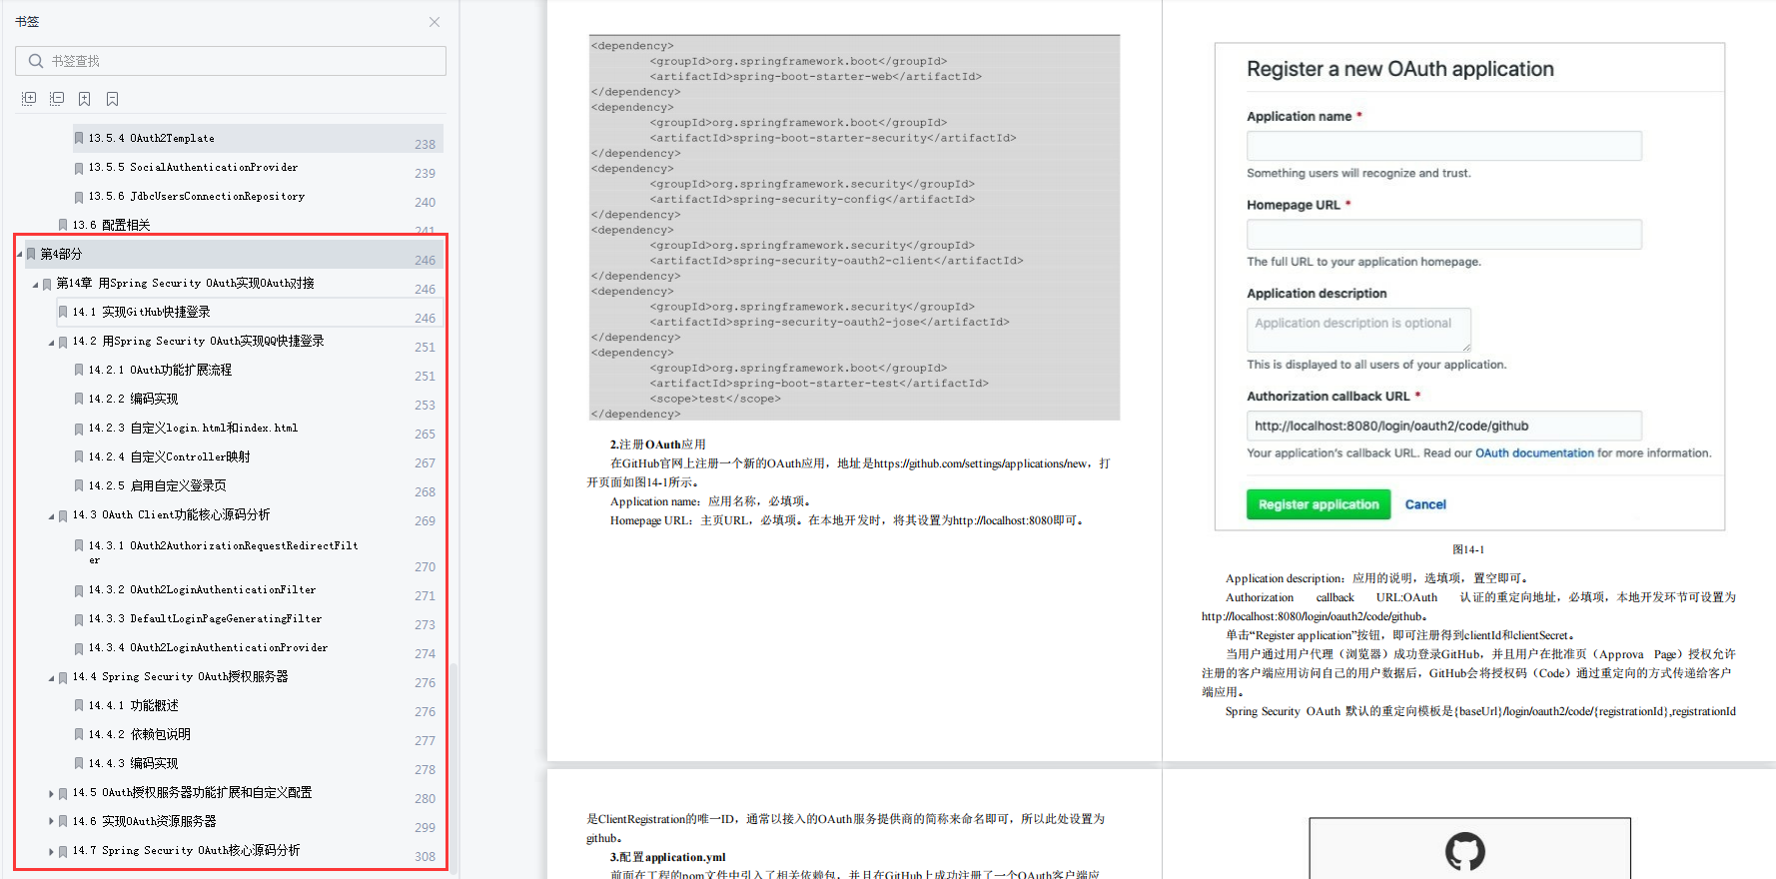Viewport: 1776px width, 879px height.
Task: Open bookmark 14.3.1 OAuth2AuthorizationRequestRedirectFilter
Action: tap(223, 552)
